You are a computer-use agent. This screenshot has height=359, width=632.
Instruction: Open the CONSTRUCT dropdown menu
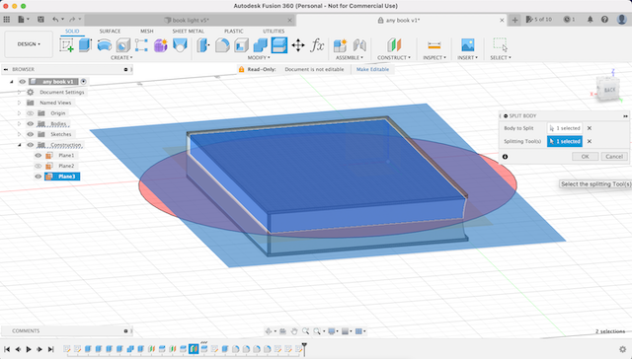394,57
